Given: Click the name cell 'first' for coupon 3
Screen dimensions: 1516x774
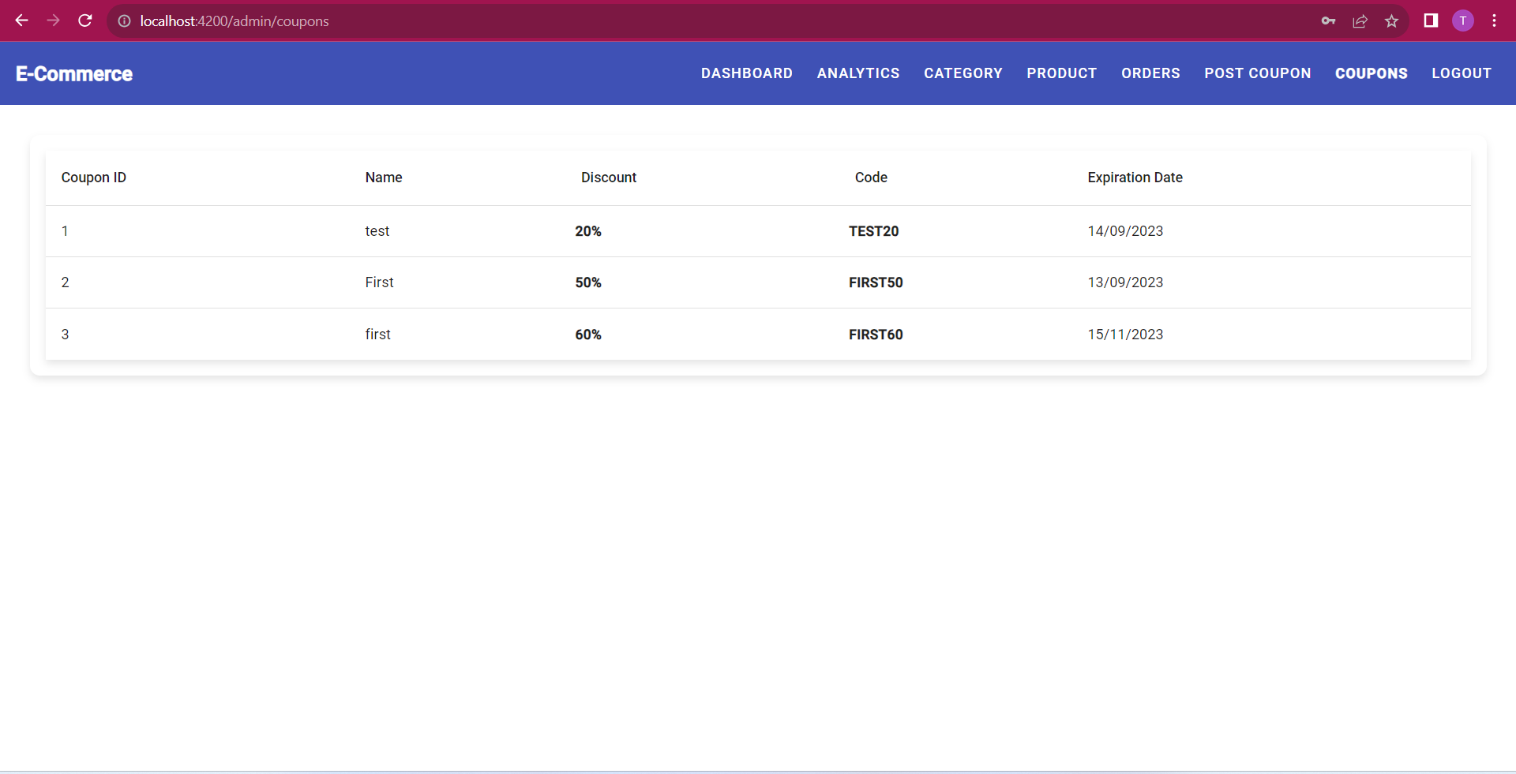Looking at the screenshot, I should 377,335.
